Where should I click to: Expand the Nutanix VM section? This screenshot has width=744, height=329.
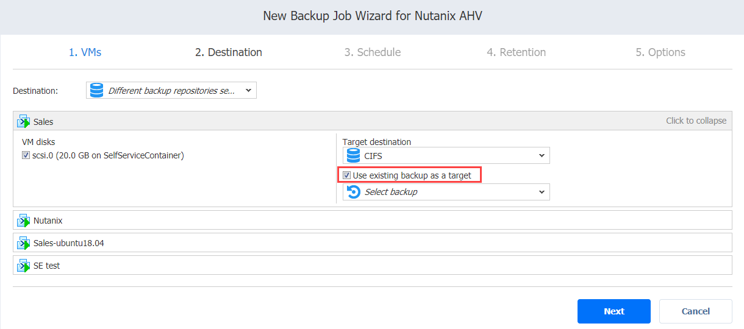pyautogui.click(x=372, y=221)
